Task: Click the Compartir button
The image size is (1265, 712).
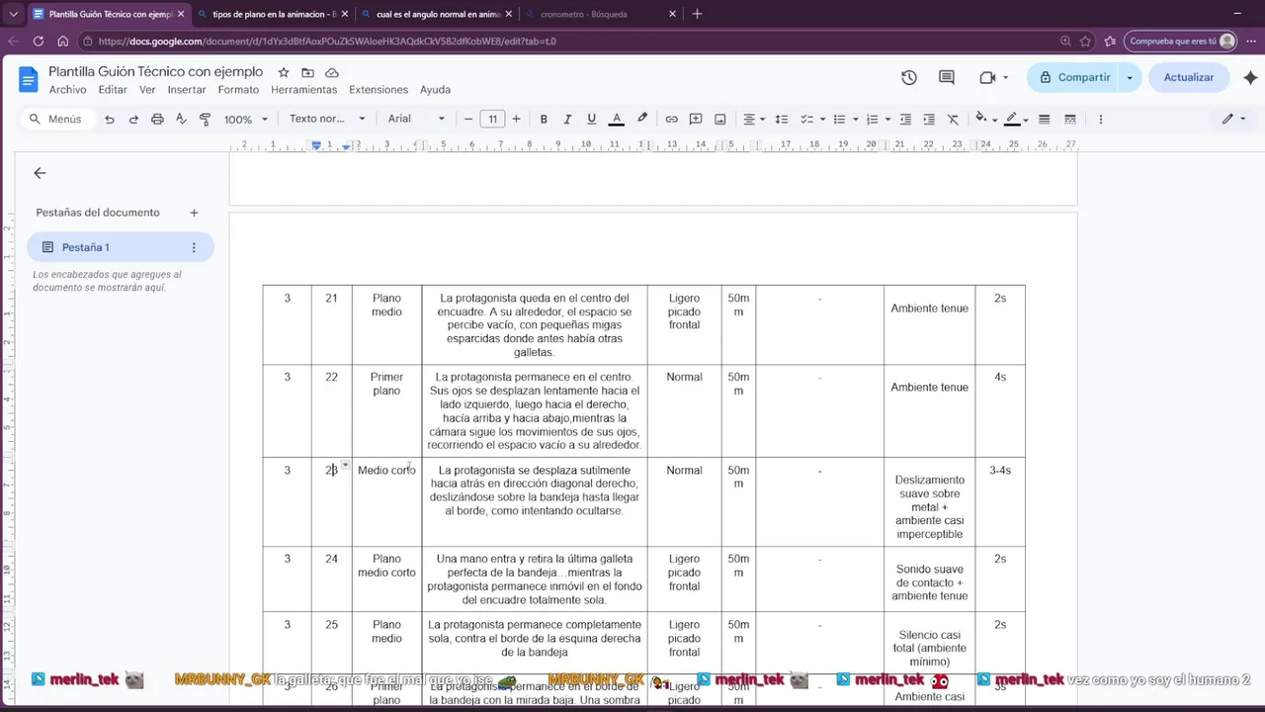Action: point(1074,77)
